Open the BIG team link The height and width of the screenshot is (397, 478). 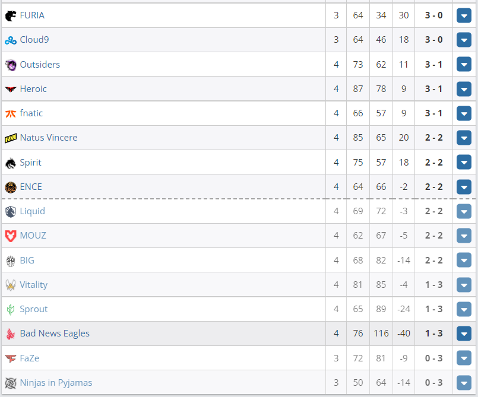click(x=27, y=261)
